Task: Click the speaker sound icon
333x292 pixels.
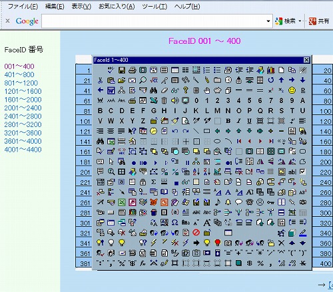Action: 174,100
